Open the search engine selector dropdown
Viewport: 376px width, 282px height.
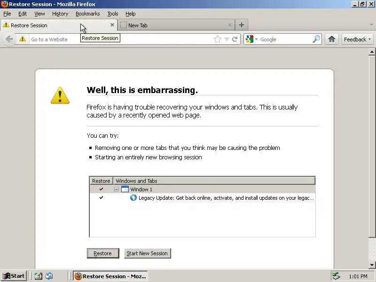(256, 39)
